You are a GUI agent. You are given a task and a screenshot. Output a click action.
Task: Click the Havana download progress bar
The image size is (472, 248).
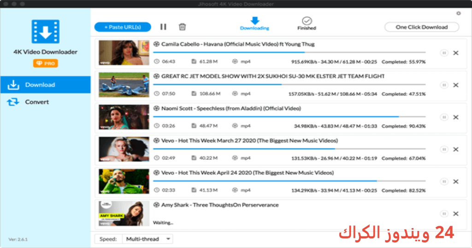pos(289,53)
